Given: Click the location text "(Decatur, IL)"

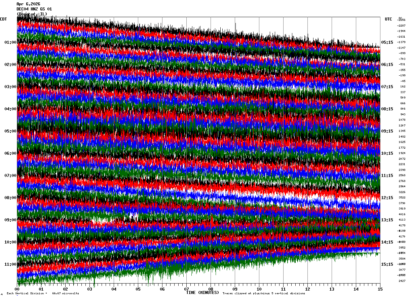Looking at the screenshot, I should click(32, 14).
